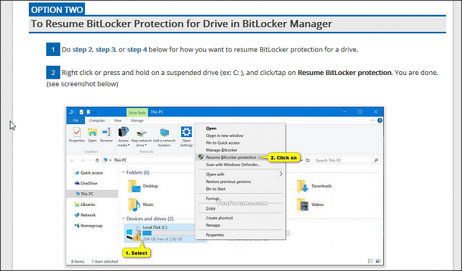Click the Add a network location icon

pyautogui.click(x=164, y=133)
